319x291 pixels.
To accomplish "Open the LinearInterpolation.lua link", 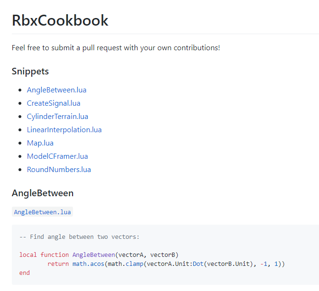I will click(x=64, y=130).
